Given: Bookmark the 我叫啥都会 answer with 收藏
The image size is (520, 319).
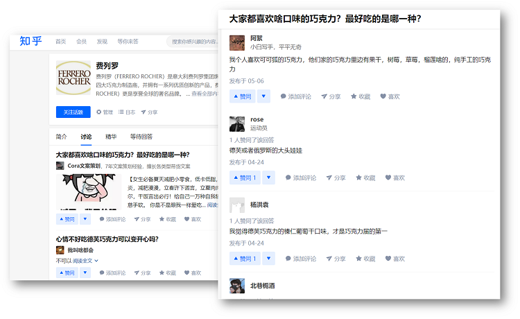Looking at the screenshot, I should (168, 273).
